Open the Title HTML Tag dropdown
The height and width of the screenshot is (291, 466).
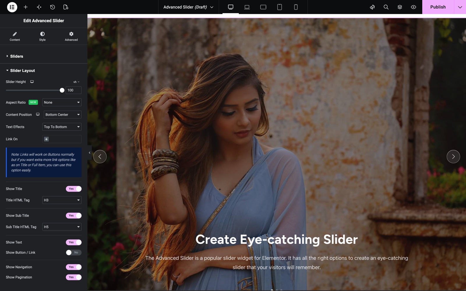(x=62, y=200)
